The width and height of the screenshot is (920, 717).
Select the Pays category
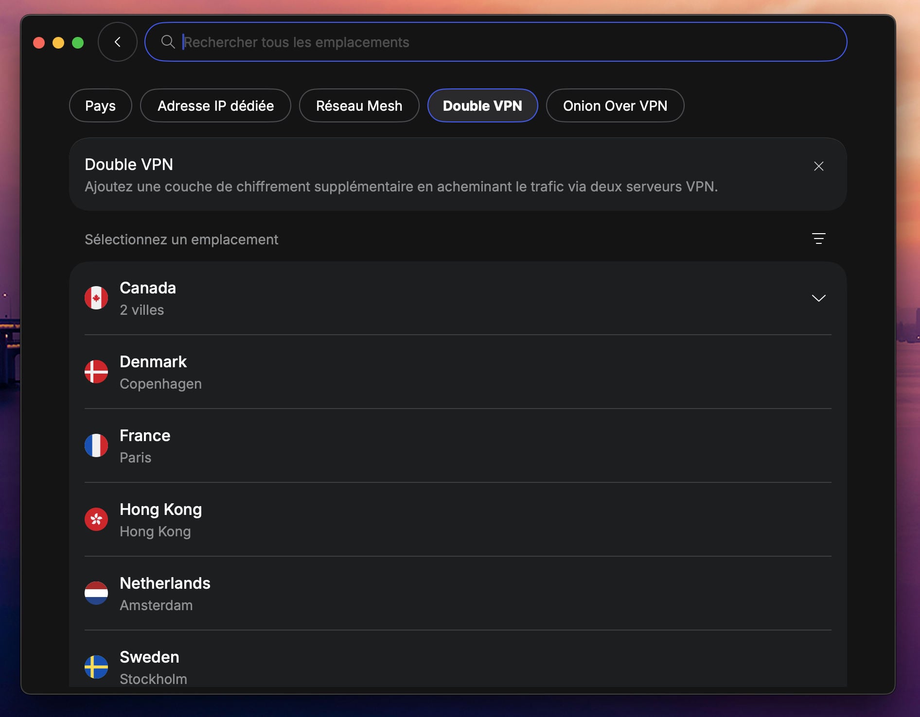tap(100, 105)
